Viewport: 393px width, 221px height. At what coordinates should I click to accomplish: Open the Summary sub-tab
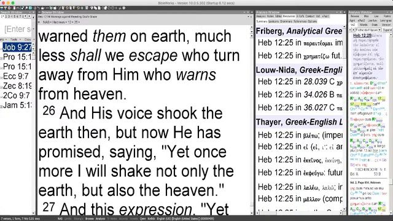click(262, 21)
